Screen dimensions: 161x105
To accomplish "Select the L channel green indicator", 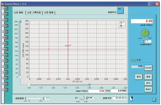I will pos(134,60).
